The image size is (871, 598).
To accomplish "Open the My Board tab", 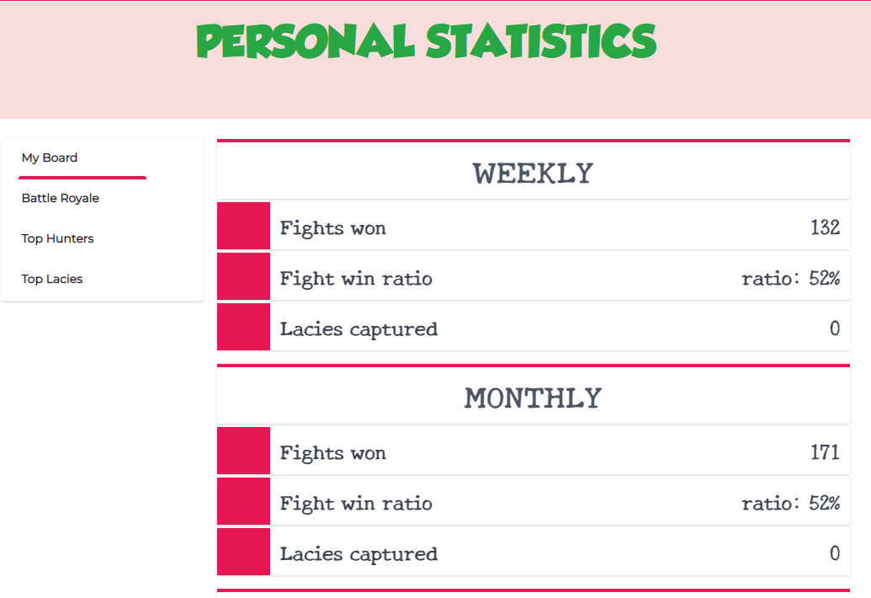I will coord(50,158).
